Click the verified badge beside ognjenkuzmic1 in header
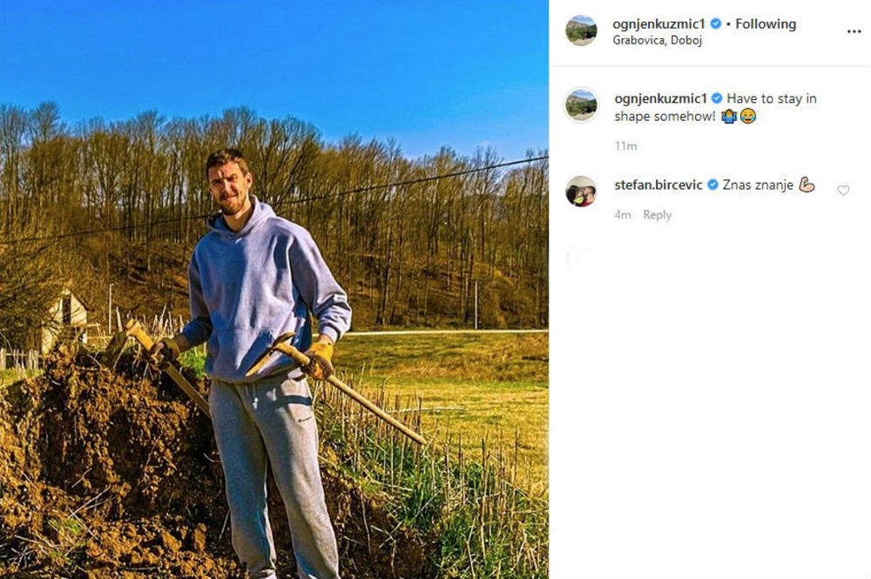The image size is (871, 579). [717, 24]
